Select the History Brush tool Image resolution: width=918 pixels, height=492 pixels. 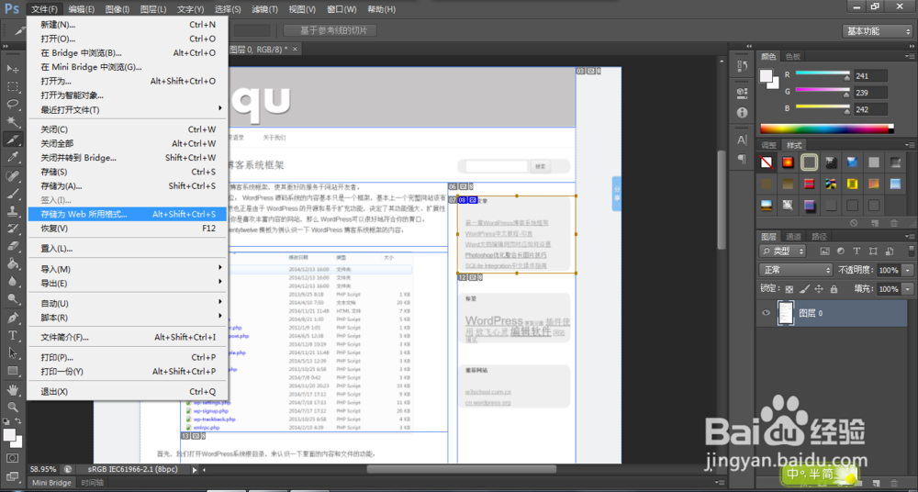click(x=13, y=229)
